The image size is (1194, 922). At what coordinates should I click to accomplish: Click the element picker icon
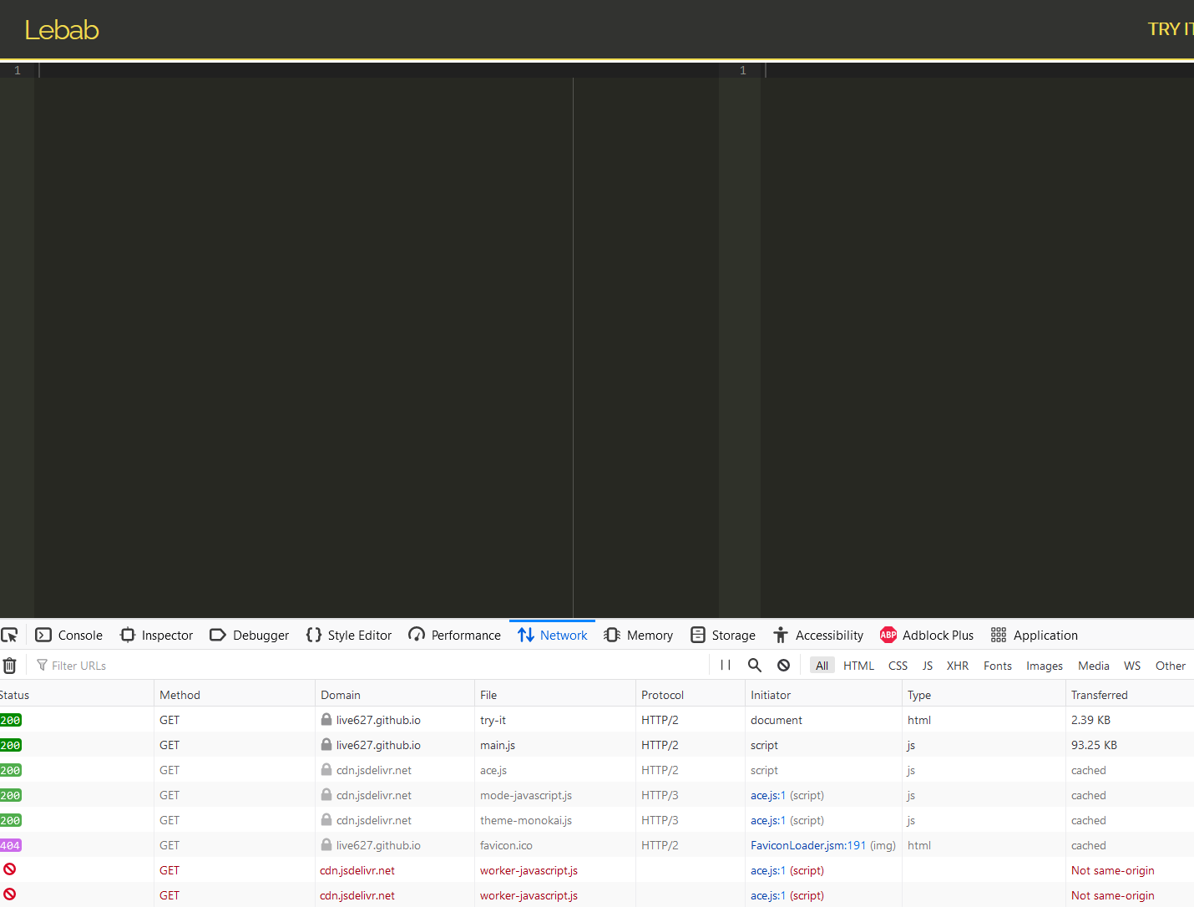point(9,636)
